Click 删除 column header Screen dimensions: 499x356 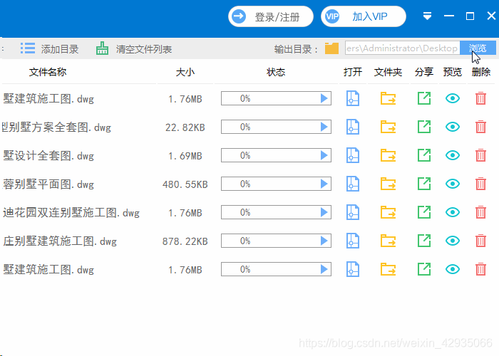point(481,72)
